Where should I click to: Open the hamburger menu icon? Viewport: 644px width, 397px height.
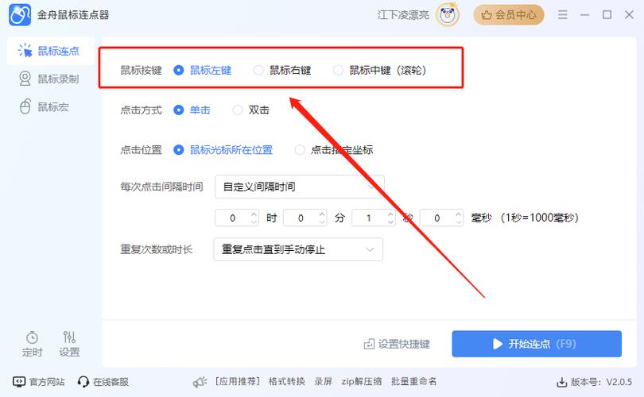click(x=563, y=14)
